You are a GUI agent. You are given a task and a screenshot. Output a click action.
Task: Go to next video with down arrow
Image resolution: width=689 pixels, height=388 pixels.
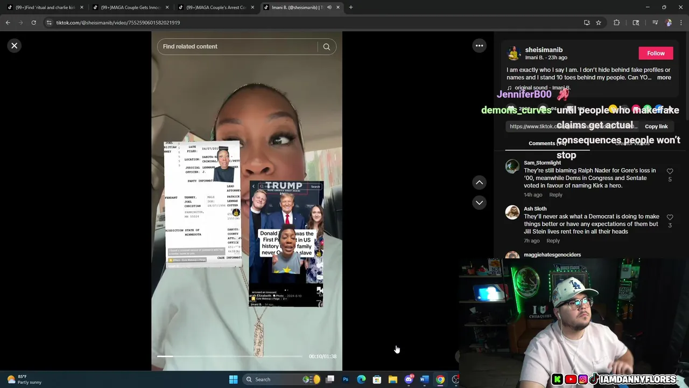(x=479, y=203)
